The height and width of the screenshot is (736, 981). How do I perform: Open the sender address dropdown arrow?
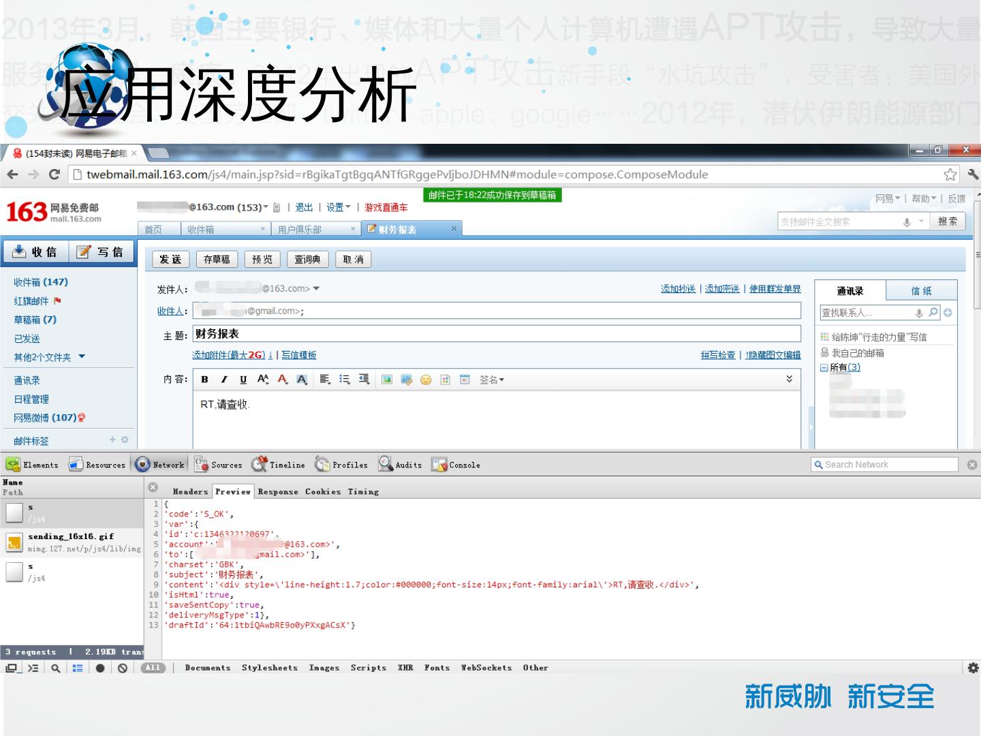316,288
